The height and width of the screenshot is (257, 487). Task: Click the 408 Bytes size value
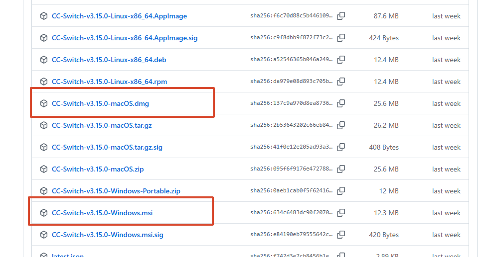384,147
